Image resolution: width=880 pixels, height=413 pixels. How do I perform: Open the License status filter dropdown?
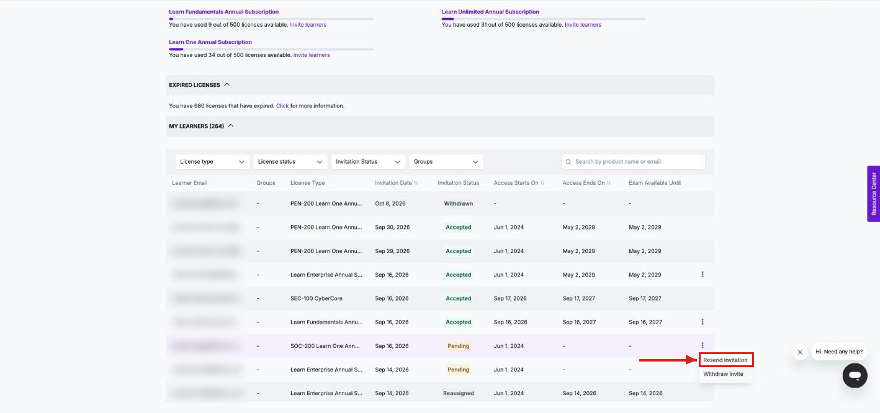290,162
